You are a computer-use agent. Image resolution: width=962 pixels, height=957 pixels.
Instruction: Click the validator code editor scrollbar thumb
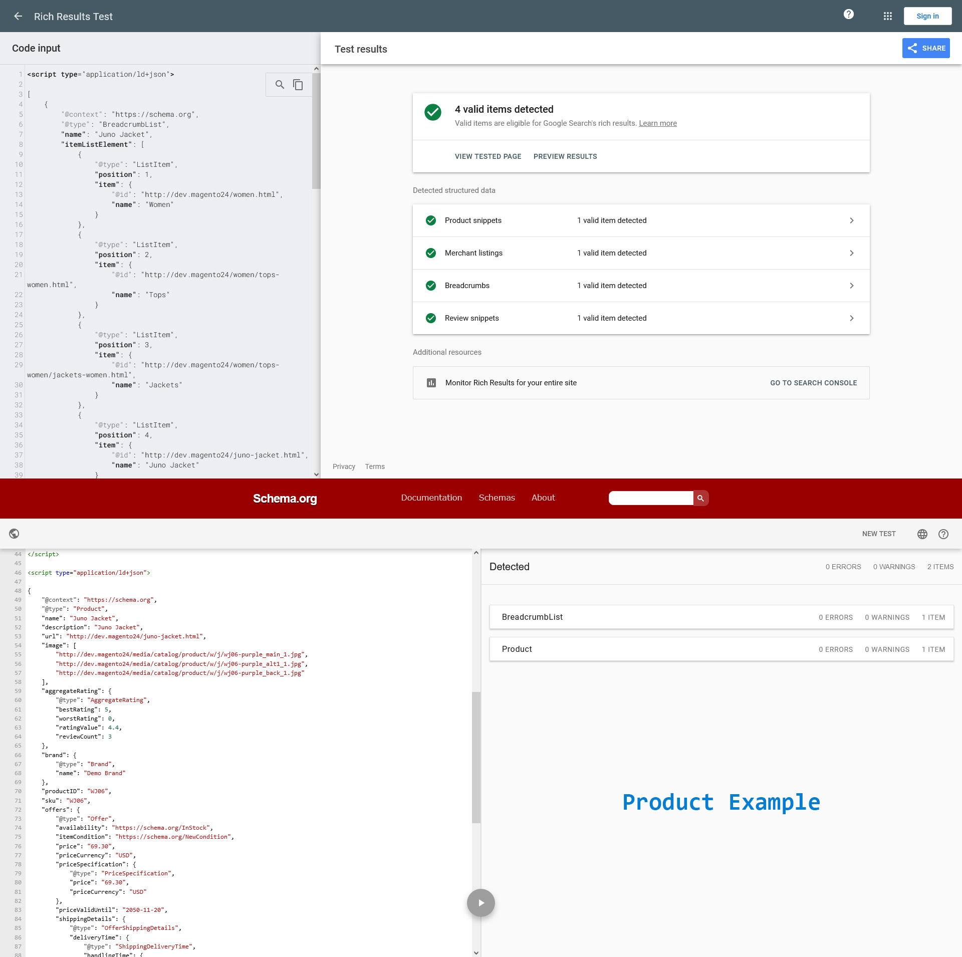coord(476,757)
